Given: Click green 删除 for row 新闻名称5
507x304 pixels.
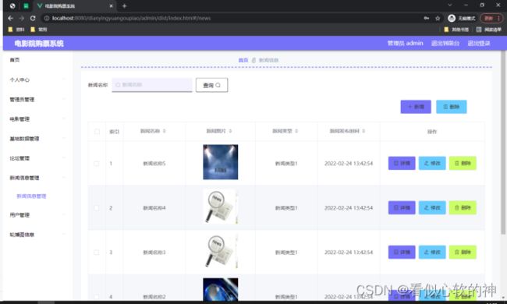Looking at the screenshot, I should [463, 164].
